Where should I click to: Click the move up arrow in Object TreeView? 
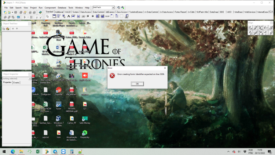(13, 29)
